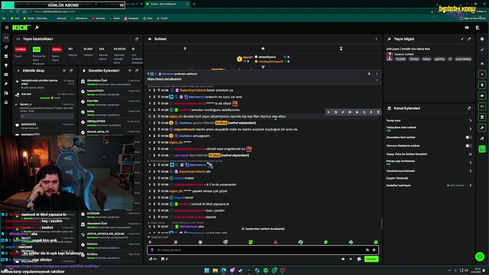Open YouTube bookmark in bookmarks bar
Viewport: 489px width, 275px height.
[99, 18]
